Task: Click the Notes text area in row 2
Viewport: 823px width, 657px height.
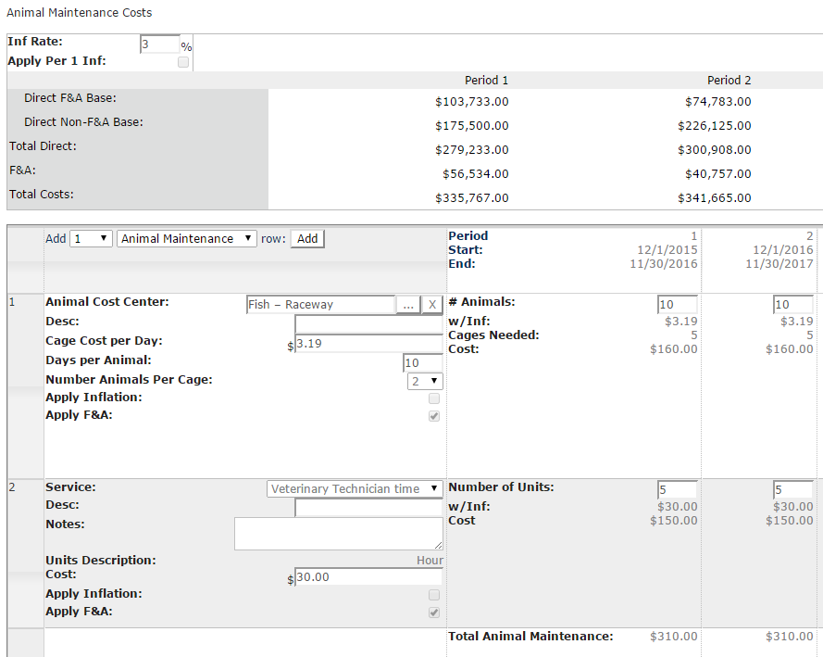Action: pyautogui.click(x=338, y=534)
